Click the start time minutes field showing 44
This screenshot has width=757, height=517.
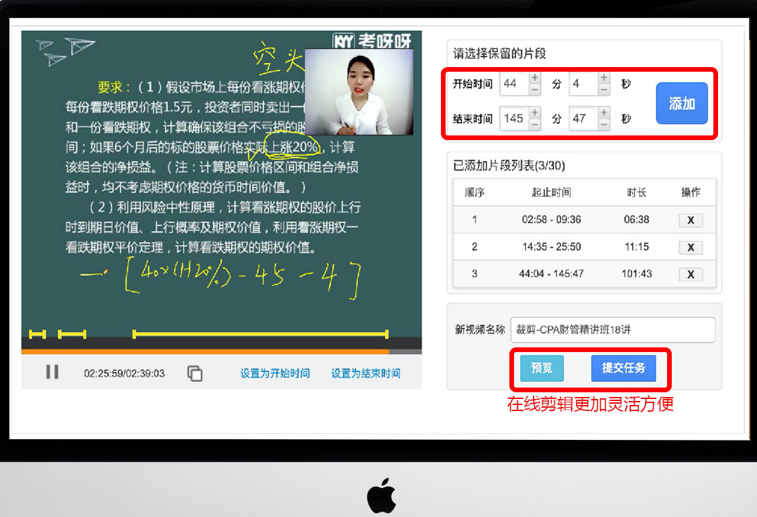[514, 83]
